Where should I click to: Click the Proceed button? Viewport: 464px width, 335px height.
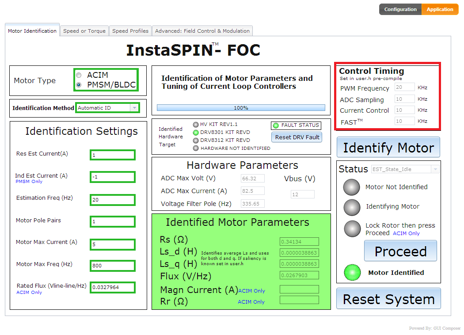400,251
